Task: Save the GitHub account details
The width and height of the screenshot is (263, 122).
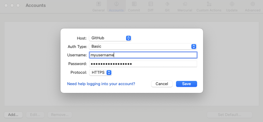Action: click(x=187, y=84)
